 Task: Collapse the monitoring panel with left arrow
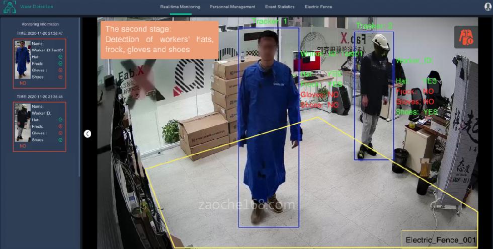pos(88,134)
